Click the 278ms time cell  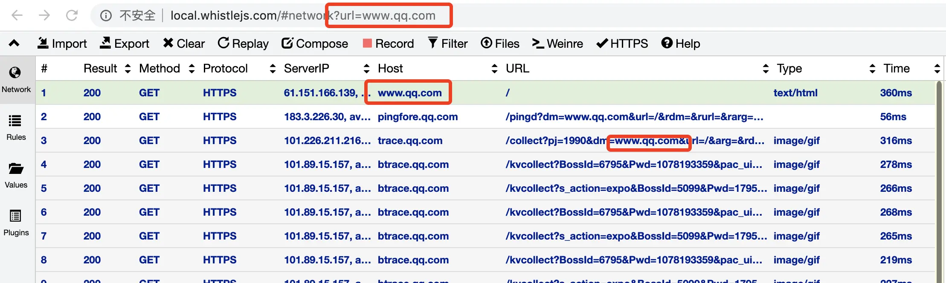tap(896, 165)
